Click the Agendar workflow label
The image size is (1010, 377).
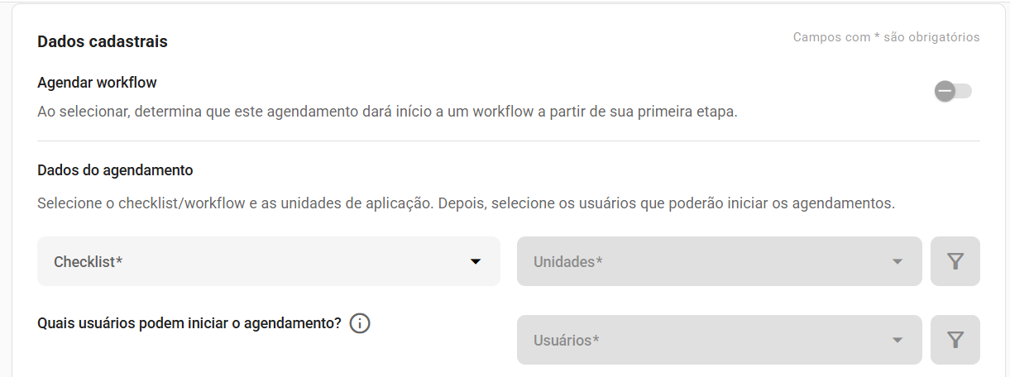point(98,83)
